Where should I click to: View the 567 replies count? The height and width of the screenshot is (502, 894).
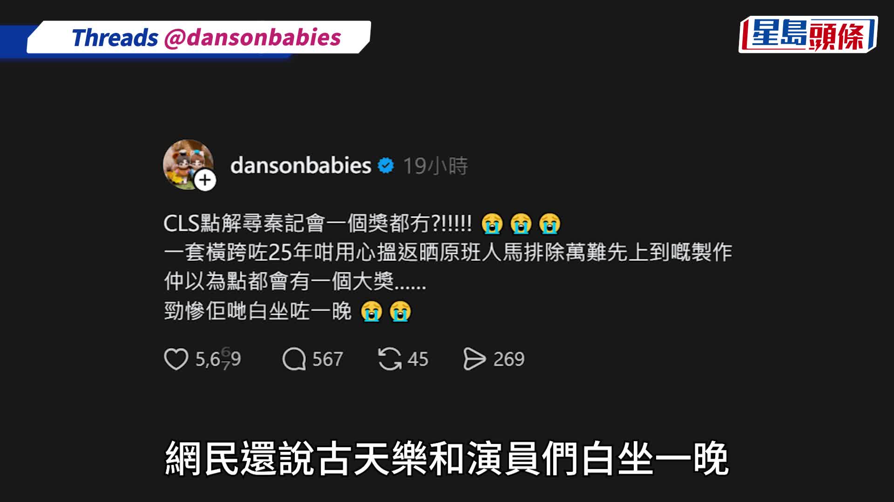[x=327, y=359]
